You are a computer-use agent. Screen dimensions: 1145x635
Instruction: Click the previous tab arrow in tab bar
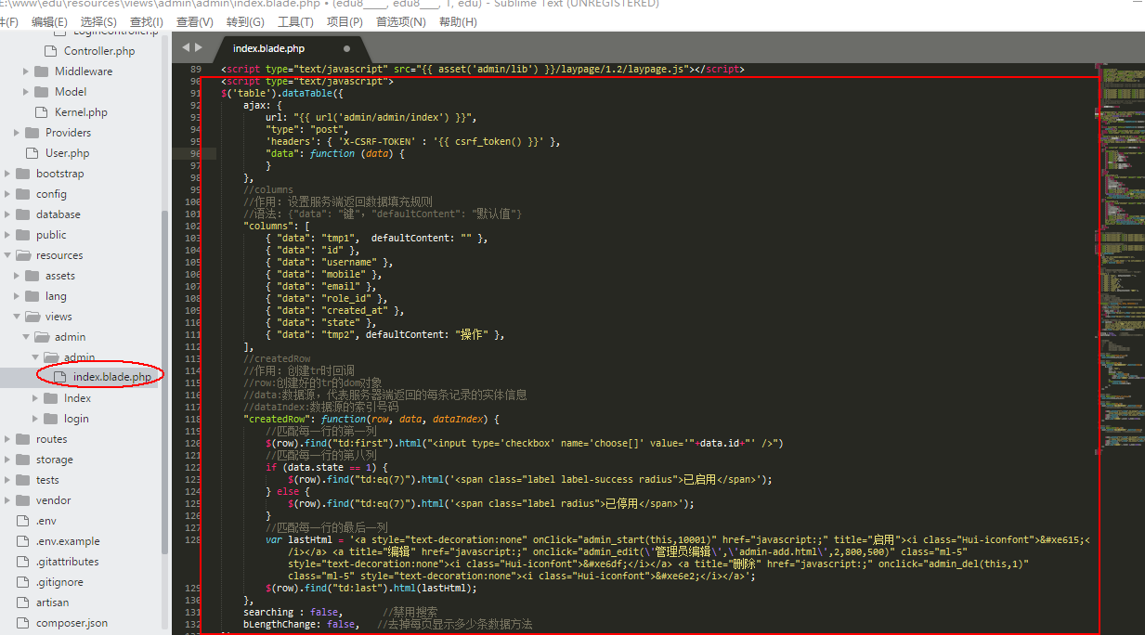pos(186,47)
